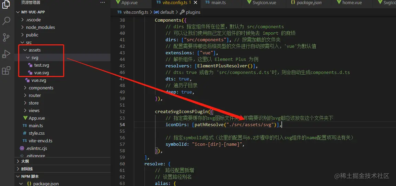The height and width of the screenshot is (186, 396).
Task: Expand the 大纲 outline section
Action: pos(62,161)
